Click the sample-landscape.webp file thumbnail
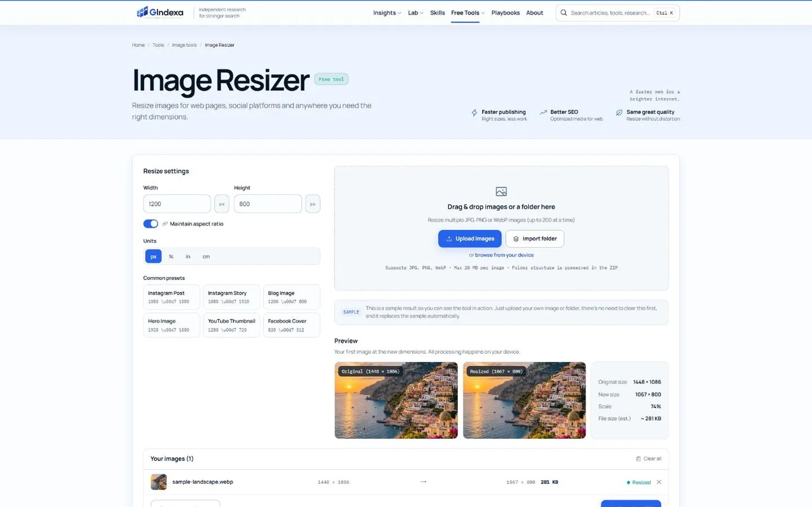812x507 pixels. click(x=158, y=482)
